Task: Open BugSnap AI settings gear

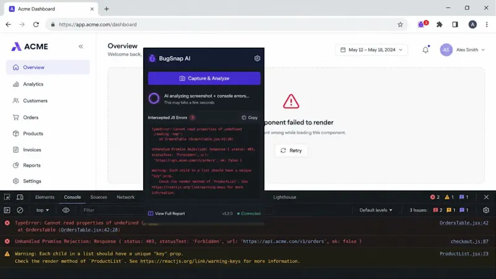Action: point(257,58)
